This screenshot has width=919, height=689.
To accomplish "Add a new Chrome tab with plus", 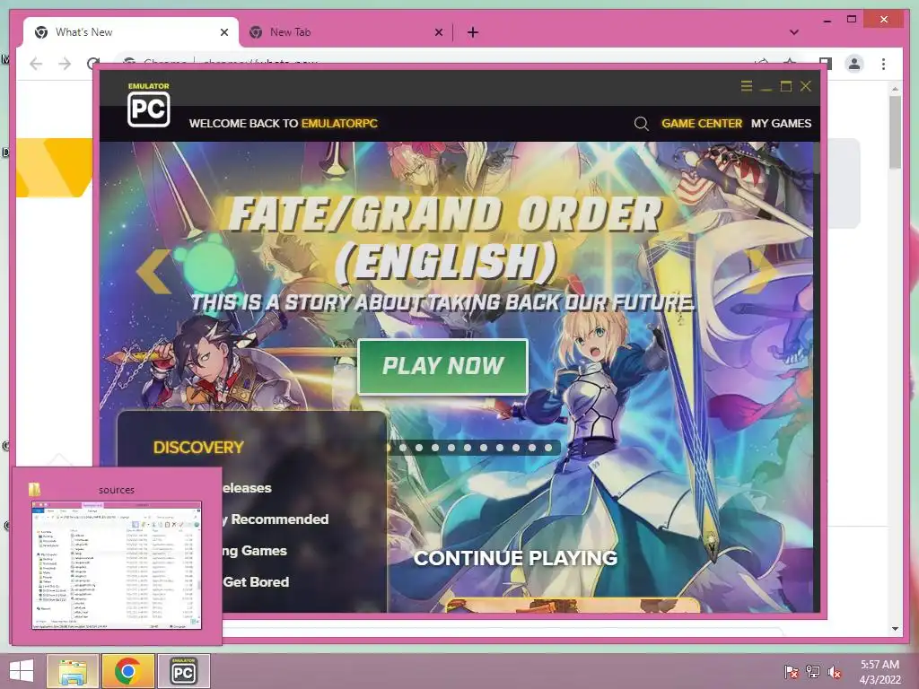I will point(473,32).
